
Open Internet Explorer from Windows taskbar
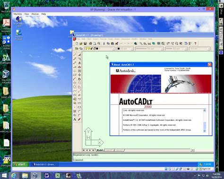coord(14,175)
